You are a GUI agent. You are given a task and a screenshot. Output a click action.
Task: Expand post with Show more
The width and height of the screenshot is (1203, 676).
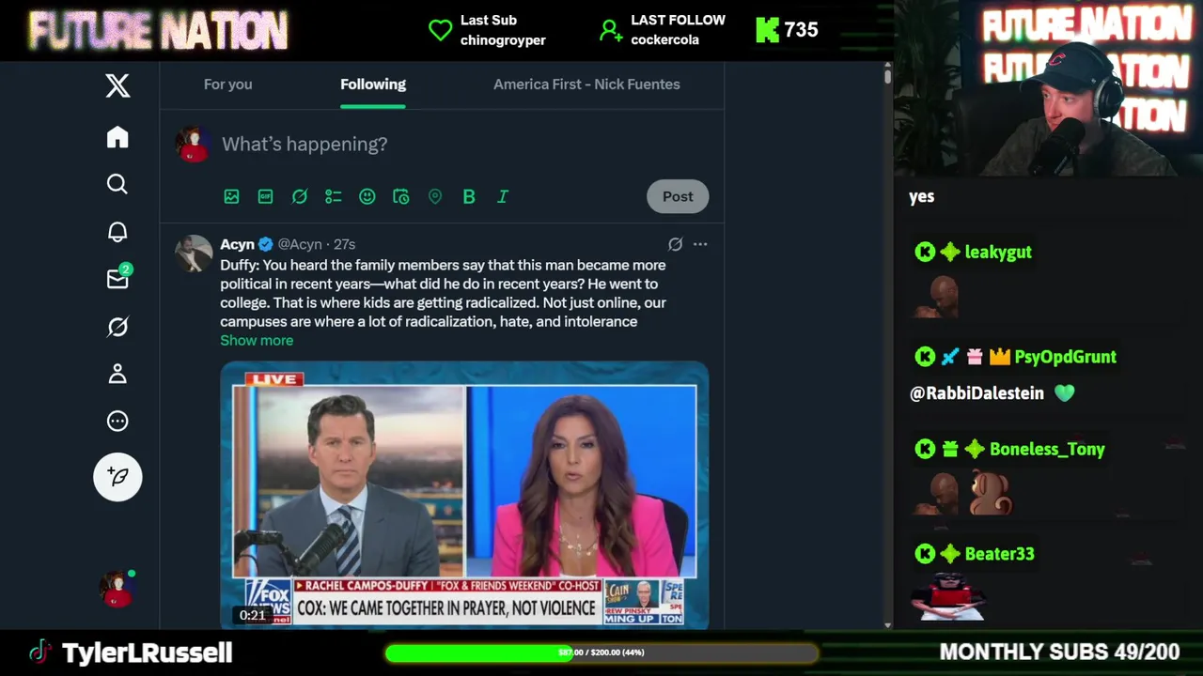click(x=257, y=340)
